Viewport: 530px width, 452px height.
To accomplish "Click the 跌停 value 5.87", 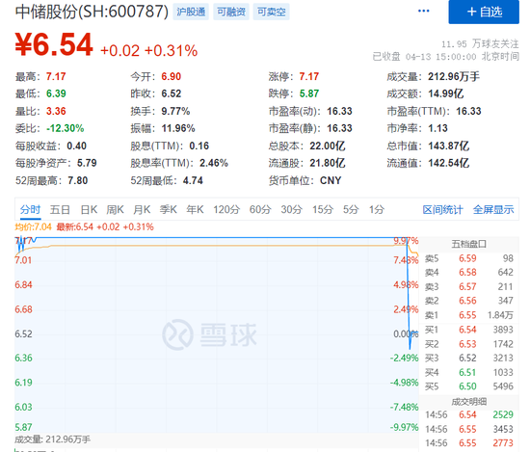I will tap(309, 93).
